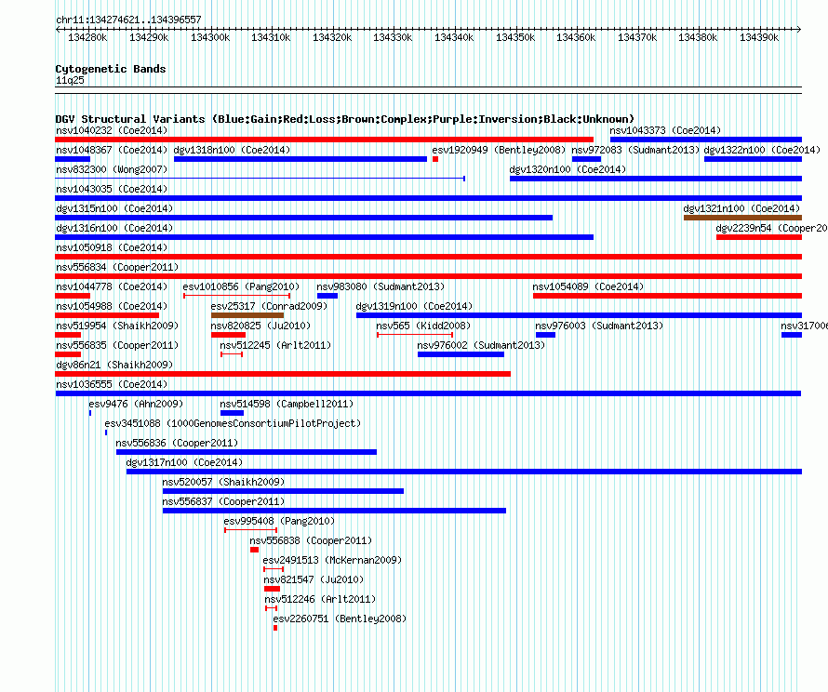
Task: Click the nsv556835 (Cooper2011) label
Action: (x=117, y=345)
